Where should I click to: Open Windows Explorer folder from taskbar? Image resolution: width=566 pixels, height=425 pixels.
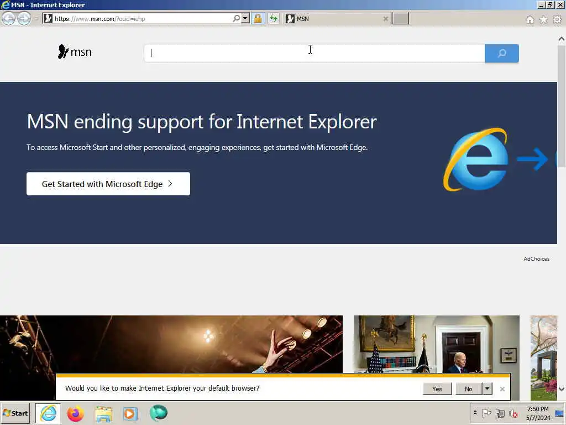(x=103, y=414)
